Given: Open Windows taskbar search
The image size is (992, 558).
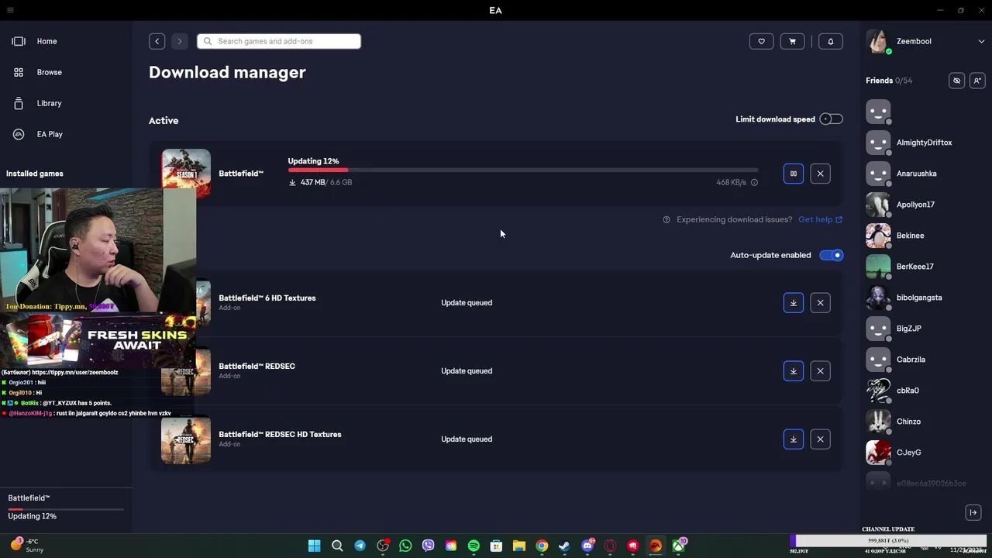Looking at the screenshot, I should coord(337,546).
